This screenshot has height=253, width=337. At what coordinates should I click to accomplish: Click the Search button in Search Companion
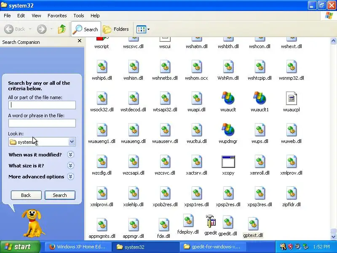[x=60, y=195]
